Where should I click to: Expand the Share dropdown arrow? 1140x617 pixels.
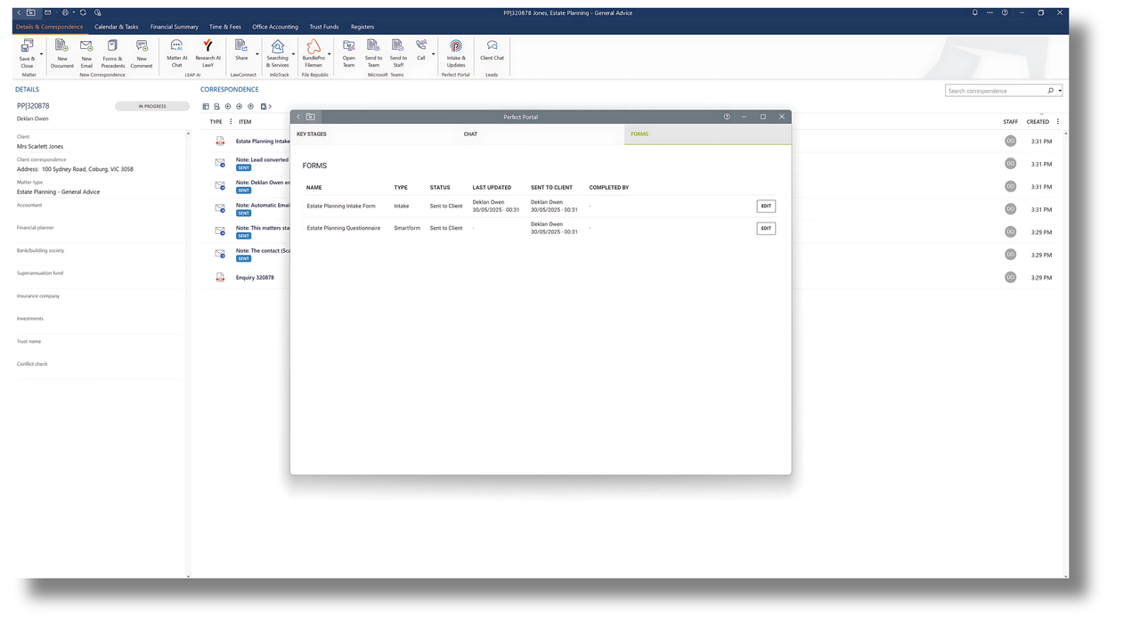click(257, 54)
